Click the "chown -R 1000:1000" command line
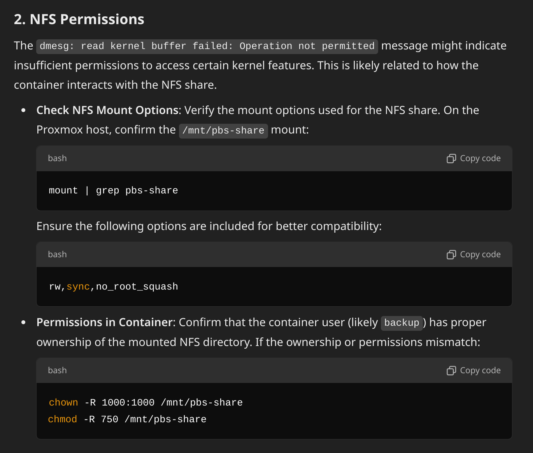This screenshot has height=453, width=533. pyautogui.click(x=146, y=403)
